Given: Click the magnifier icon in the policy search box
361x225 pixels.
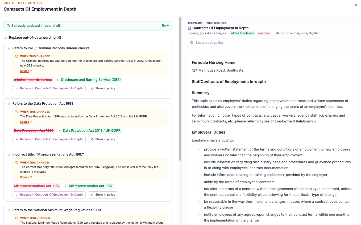Looking at the screenshot, I should coord(192,43).
